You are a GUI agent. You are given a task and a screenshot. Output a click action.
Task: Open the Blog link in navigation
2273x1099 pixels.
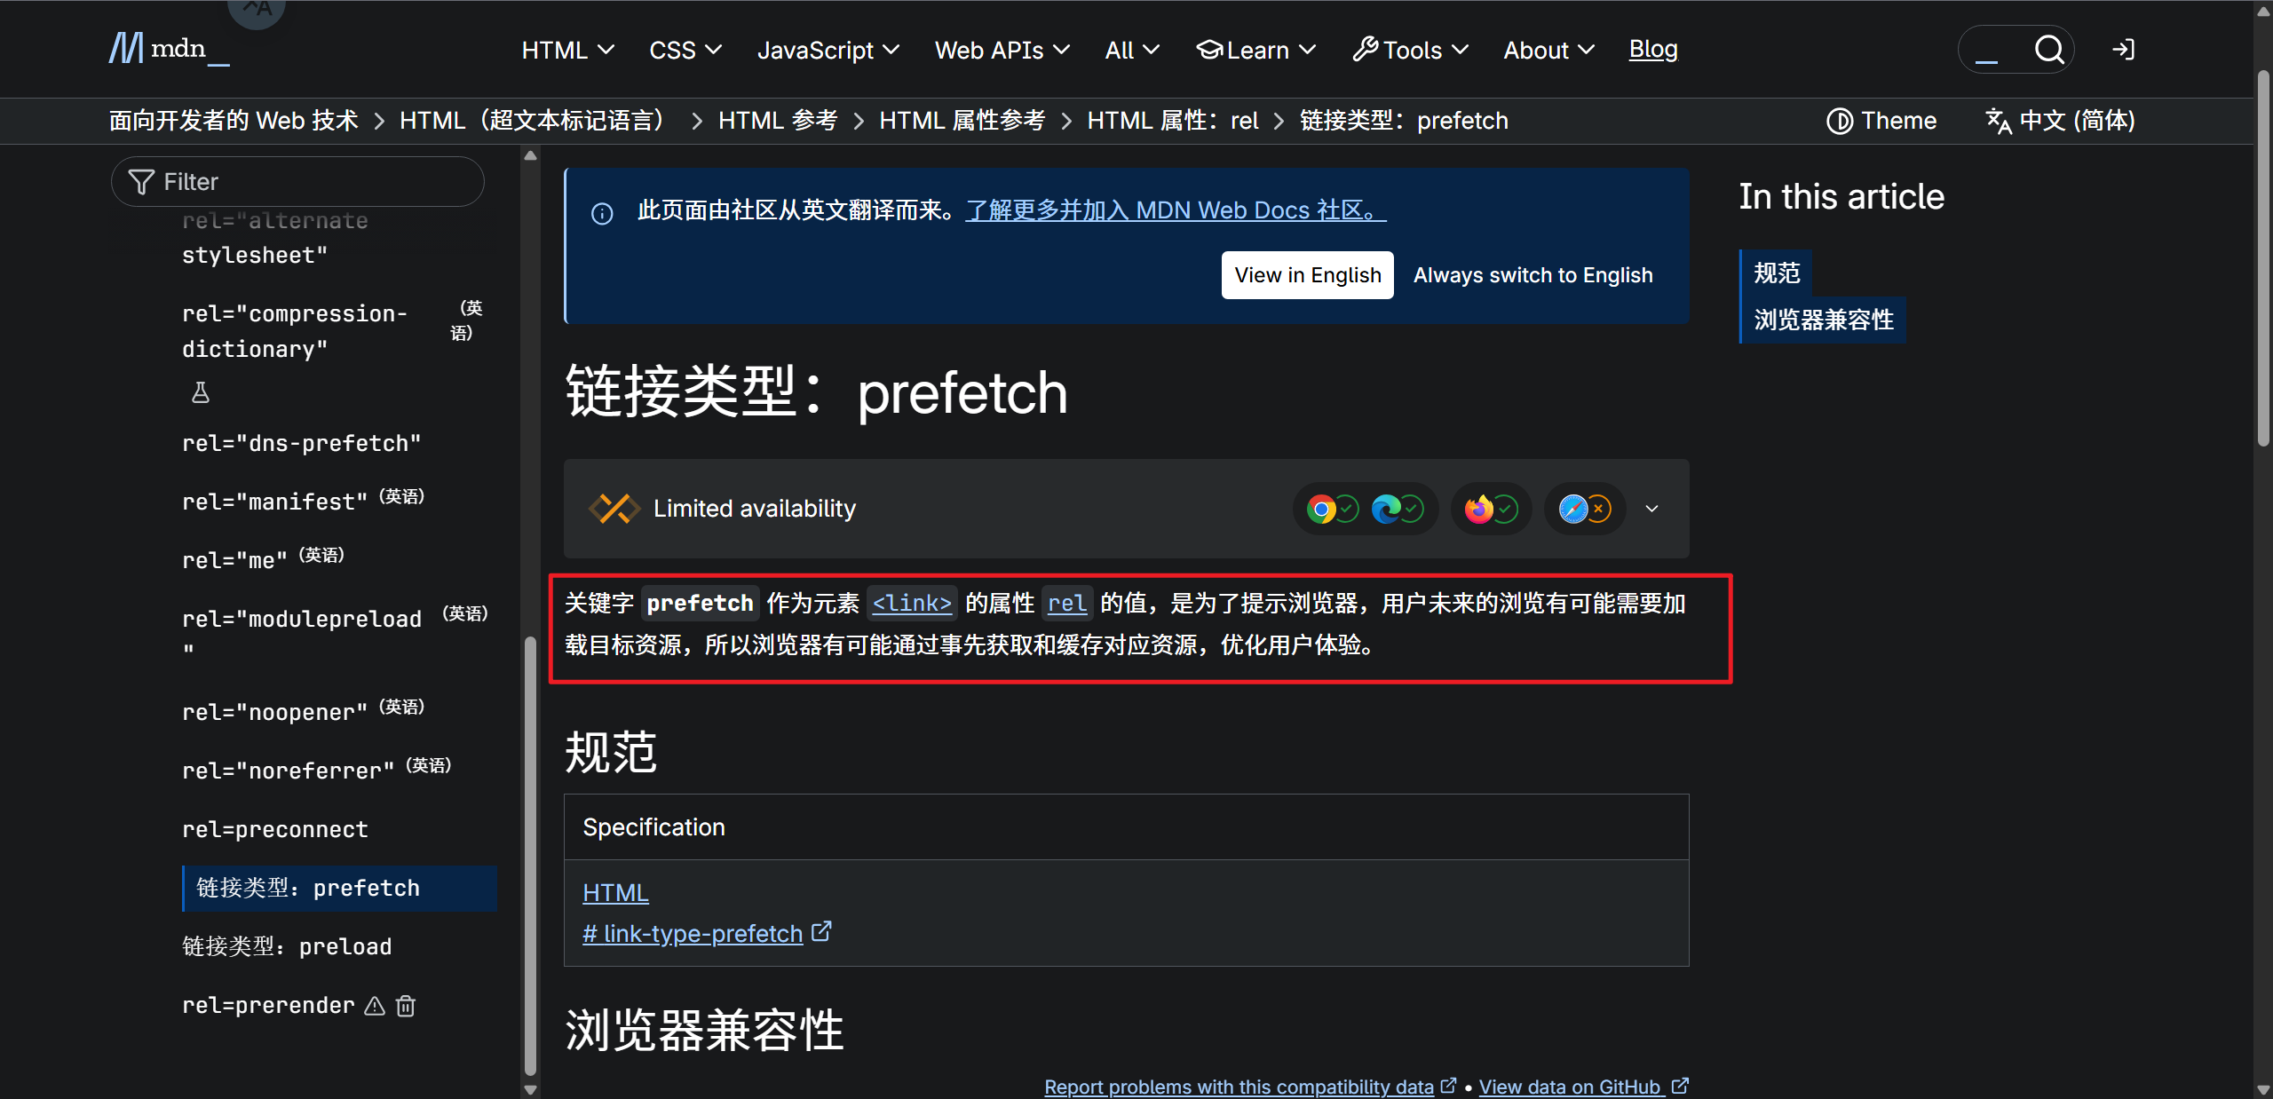pos(1652,50)
